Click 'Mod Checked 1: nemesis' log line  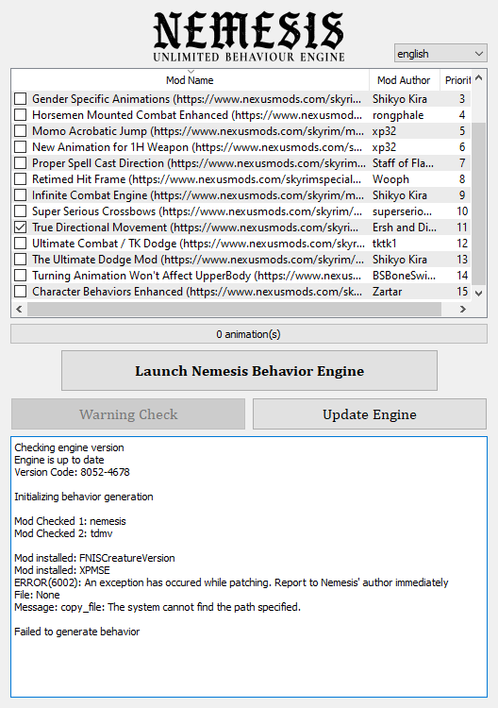tap(70, 521)
